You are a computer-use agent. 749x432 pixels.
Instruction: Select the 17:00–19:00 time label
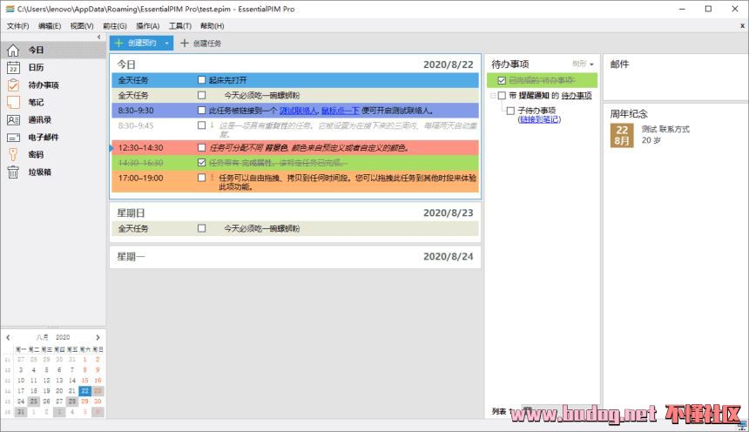140,178
